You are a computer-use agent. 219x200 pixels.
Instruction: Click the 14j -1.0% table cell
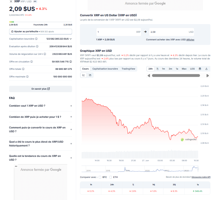153,191
